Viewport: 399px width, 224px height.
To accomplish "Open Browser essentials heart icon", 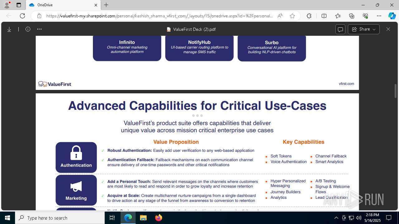I will point(365,16).
